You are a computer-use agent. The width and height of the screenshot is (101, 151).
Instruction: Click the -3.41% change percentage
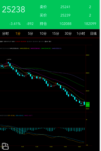[x=15, y=24]
